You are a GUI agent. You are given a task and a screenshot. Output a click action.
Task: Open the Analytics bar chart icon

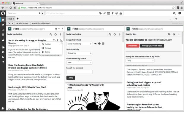click(3, 30)
